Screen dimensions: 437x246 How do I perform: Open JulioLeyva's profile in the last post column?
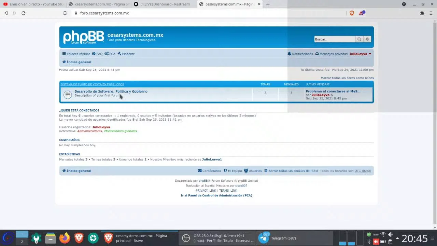click(x=321, y=95)
